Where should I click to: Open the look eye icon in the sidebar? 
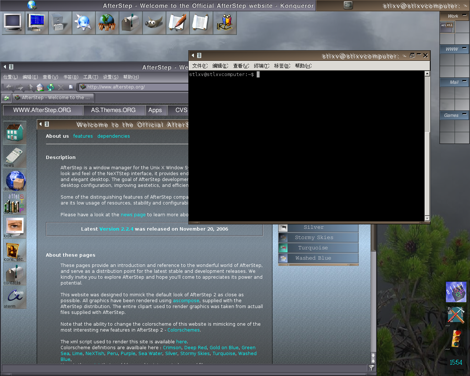point(15,226)
